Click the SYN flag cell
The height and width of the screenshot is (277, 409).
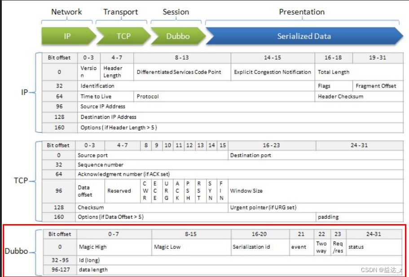211,191
